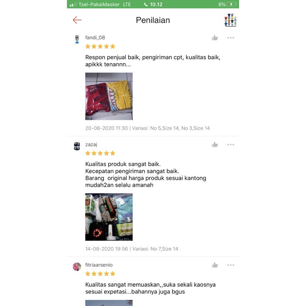Image resolution: width=306 pixels, height=306 pixels.
Task: Open fitriaarsenio's profile avatar
Action: (x=77, y=267)
